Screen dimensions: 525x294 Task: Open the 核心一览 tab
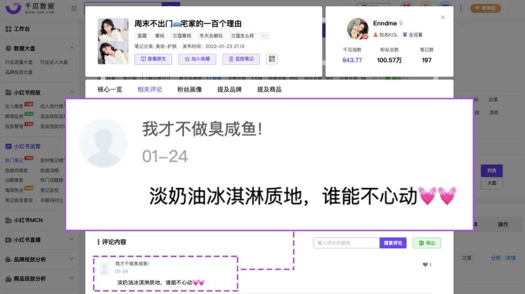pyautogui.click(x=110, y=89)
